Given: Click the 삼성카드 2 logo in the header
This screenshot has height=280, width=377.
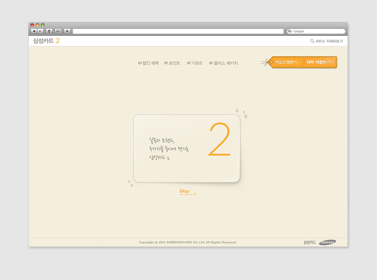Looking at the screenshot, I should click(x=46, y=41).
